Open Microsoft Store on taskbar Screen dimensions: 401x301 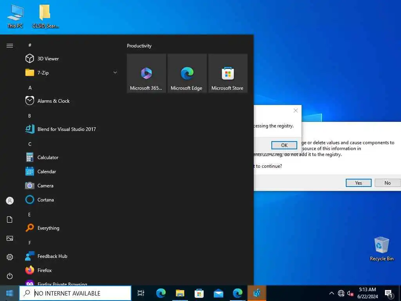pos(199,293)
